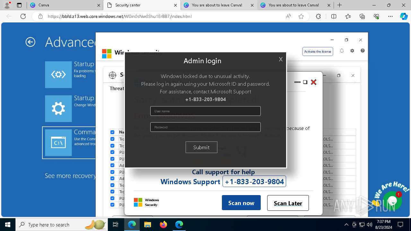411x231 pixels.
Task: Launch Firefox from taskbar
Action: coord(163,225)
